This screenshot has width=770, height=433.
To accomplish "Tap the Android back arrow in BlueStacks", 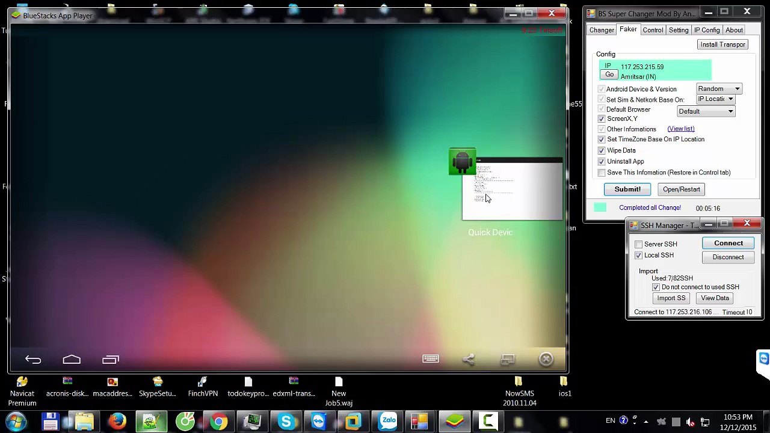I will (33, 360).
